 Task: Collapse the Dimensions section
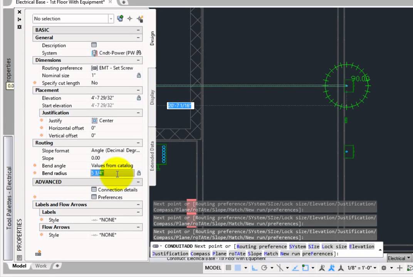point(138,60)
